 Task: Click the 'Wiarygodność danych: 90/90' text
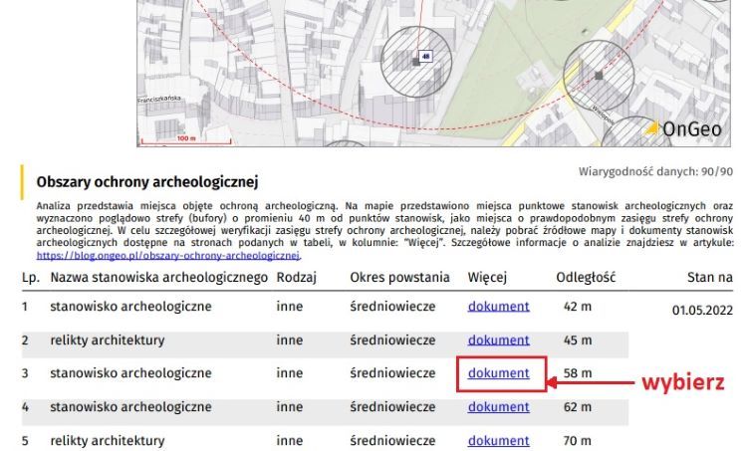[655, 171]
